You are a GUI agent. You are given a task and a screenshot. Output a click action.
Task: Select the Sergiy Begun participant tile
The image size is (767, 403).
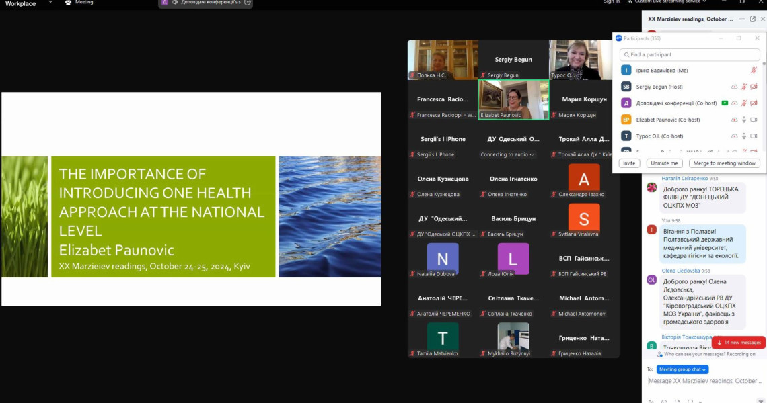[x=513, y=60]
